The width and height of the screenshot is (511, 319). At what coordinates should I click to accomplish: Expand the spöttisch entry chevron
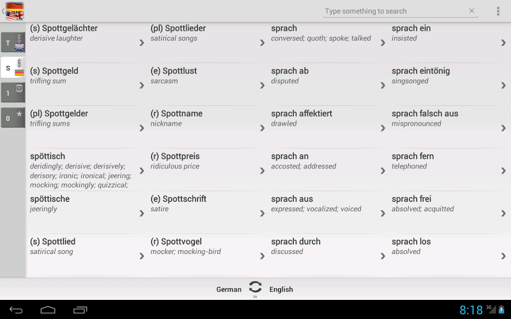(142, 171)
